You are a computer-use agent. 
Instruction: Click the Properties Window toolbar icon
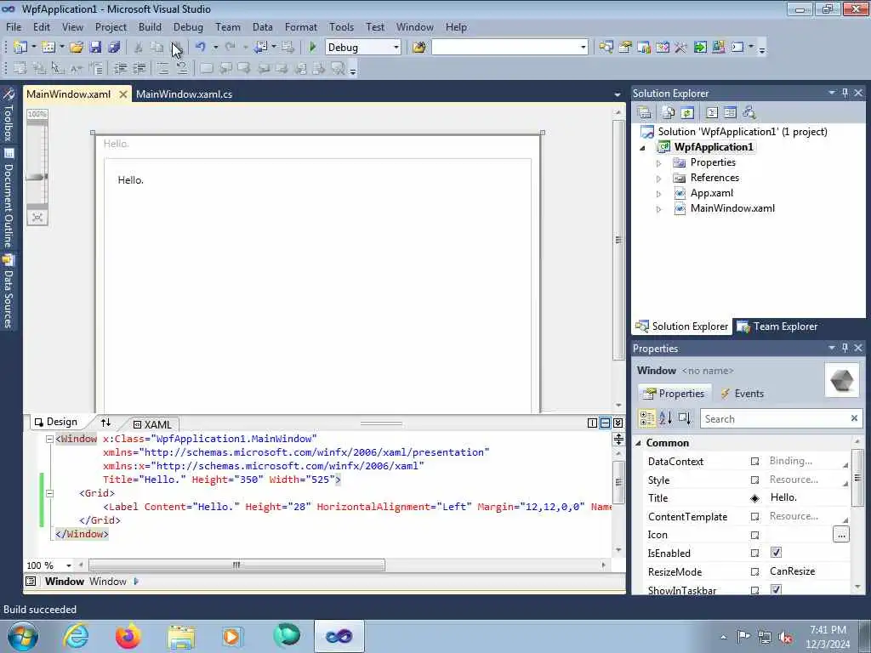tap(625, 48)
